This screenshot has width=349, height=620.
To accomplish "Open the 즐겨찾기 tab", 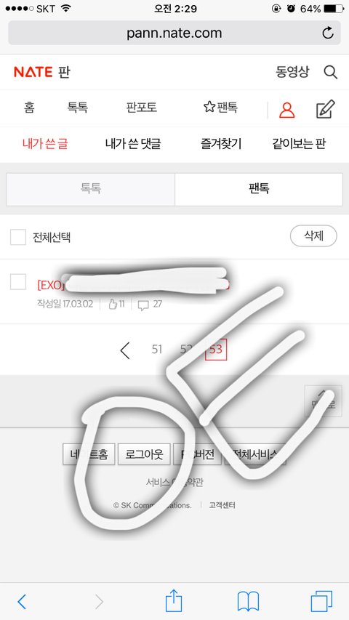I will [x=221, y=144].
